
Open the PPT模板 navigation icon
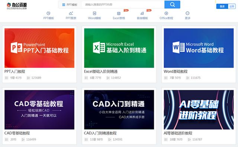click(x=48, y=13)
